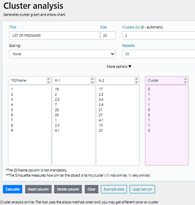Image resolution: width=195 pixels, height=205 pixels.
Task: Click down arrow in ID/Name header spinner
Action: 49,82
